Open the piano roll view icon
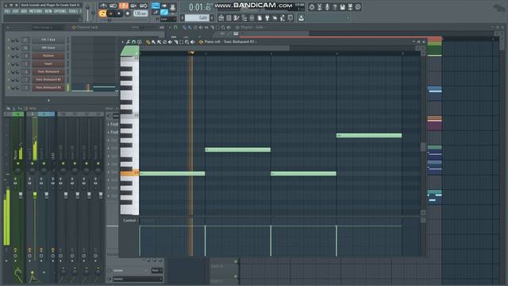Image resolution: width=508 pixels, height=286 pixels. click(x=237, y=17)
